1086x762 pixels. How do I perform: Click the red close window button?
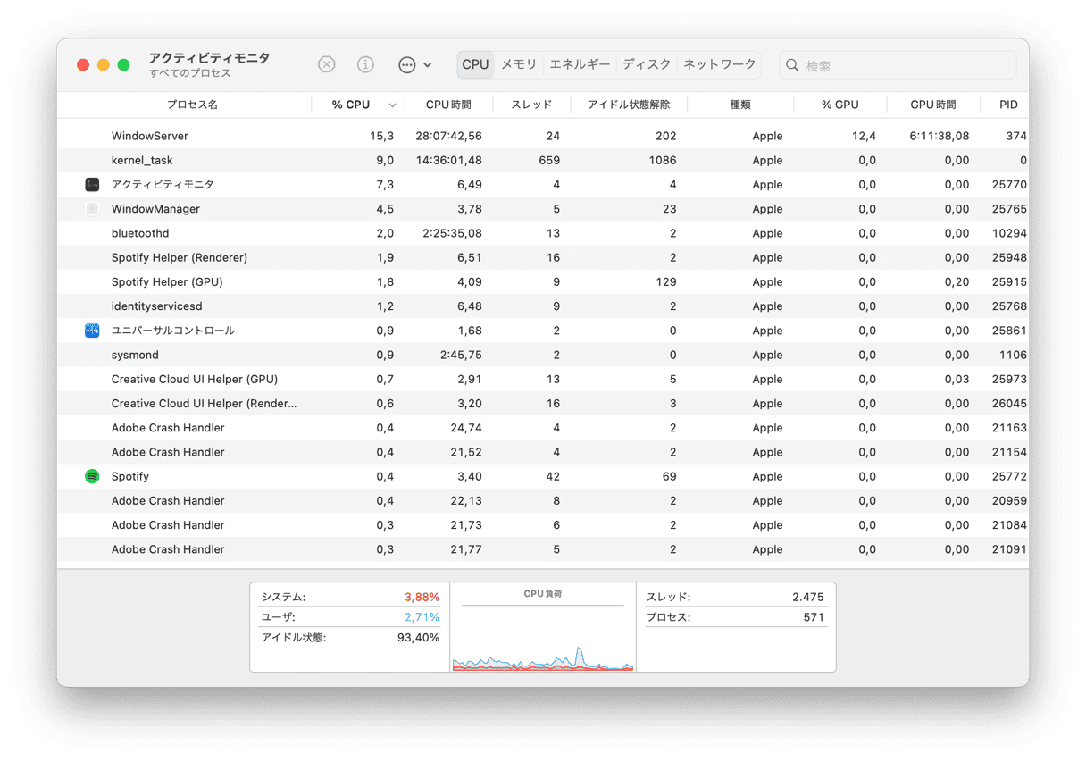(83, 65)
